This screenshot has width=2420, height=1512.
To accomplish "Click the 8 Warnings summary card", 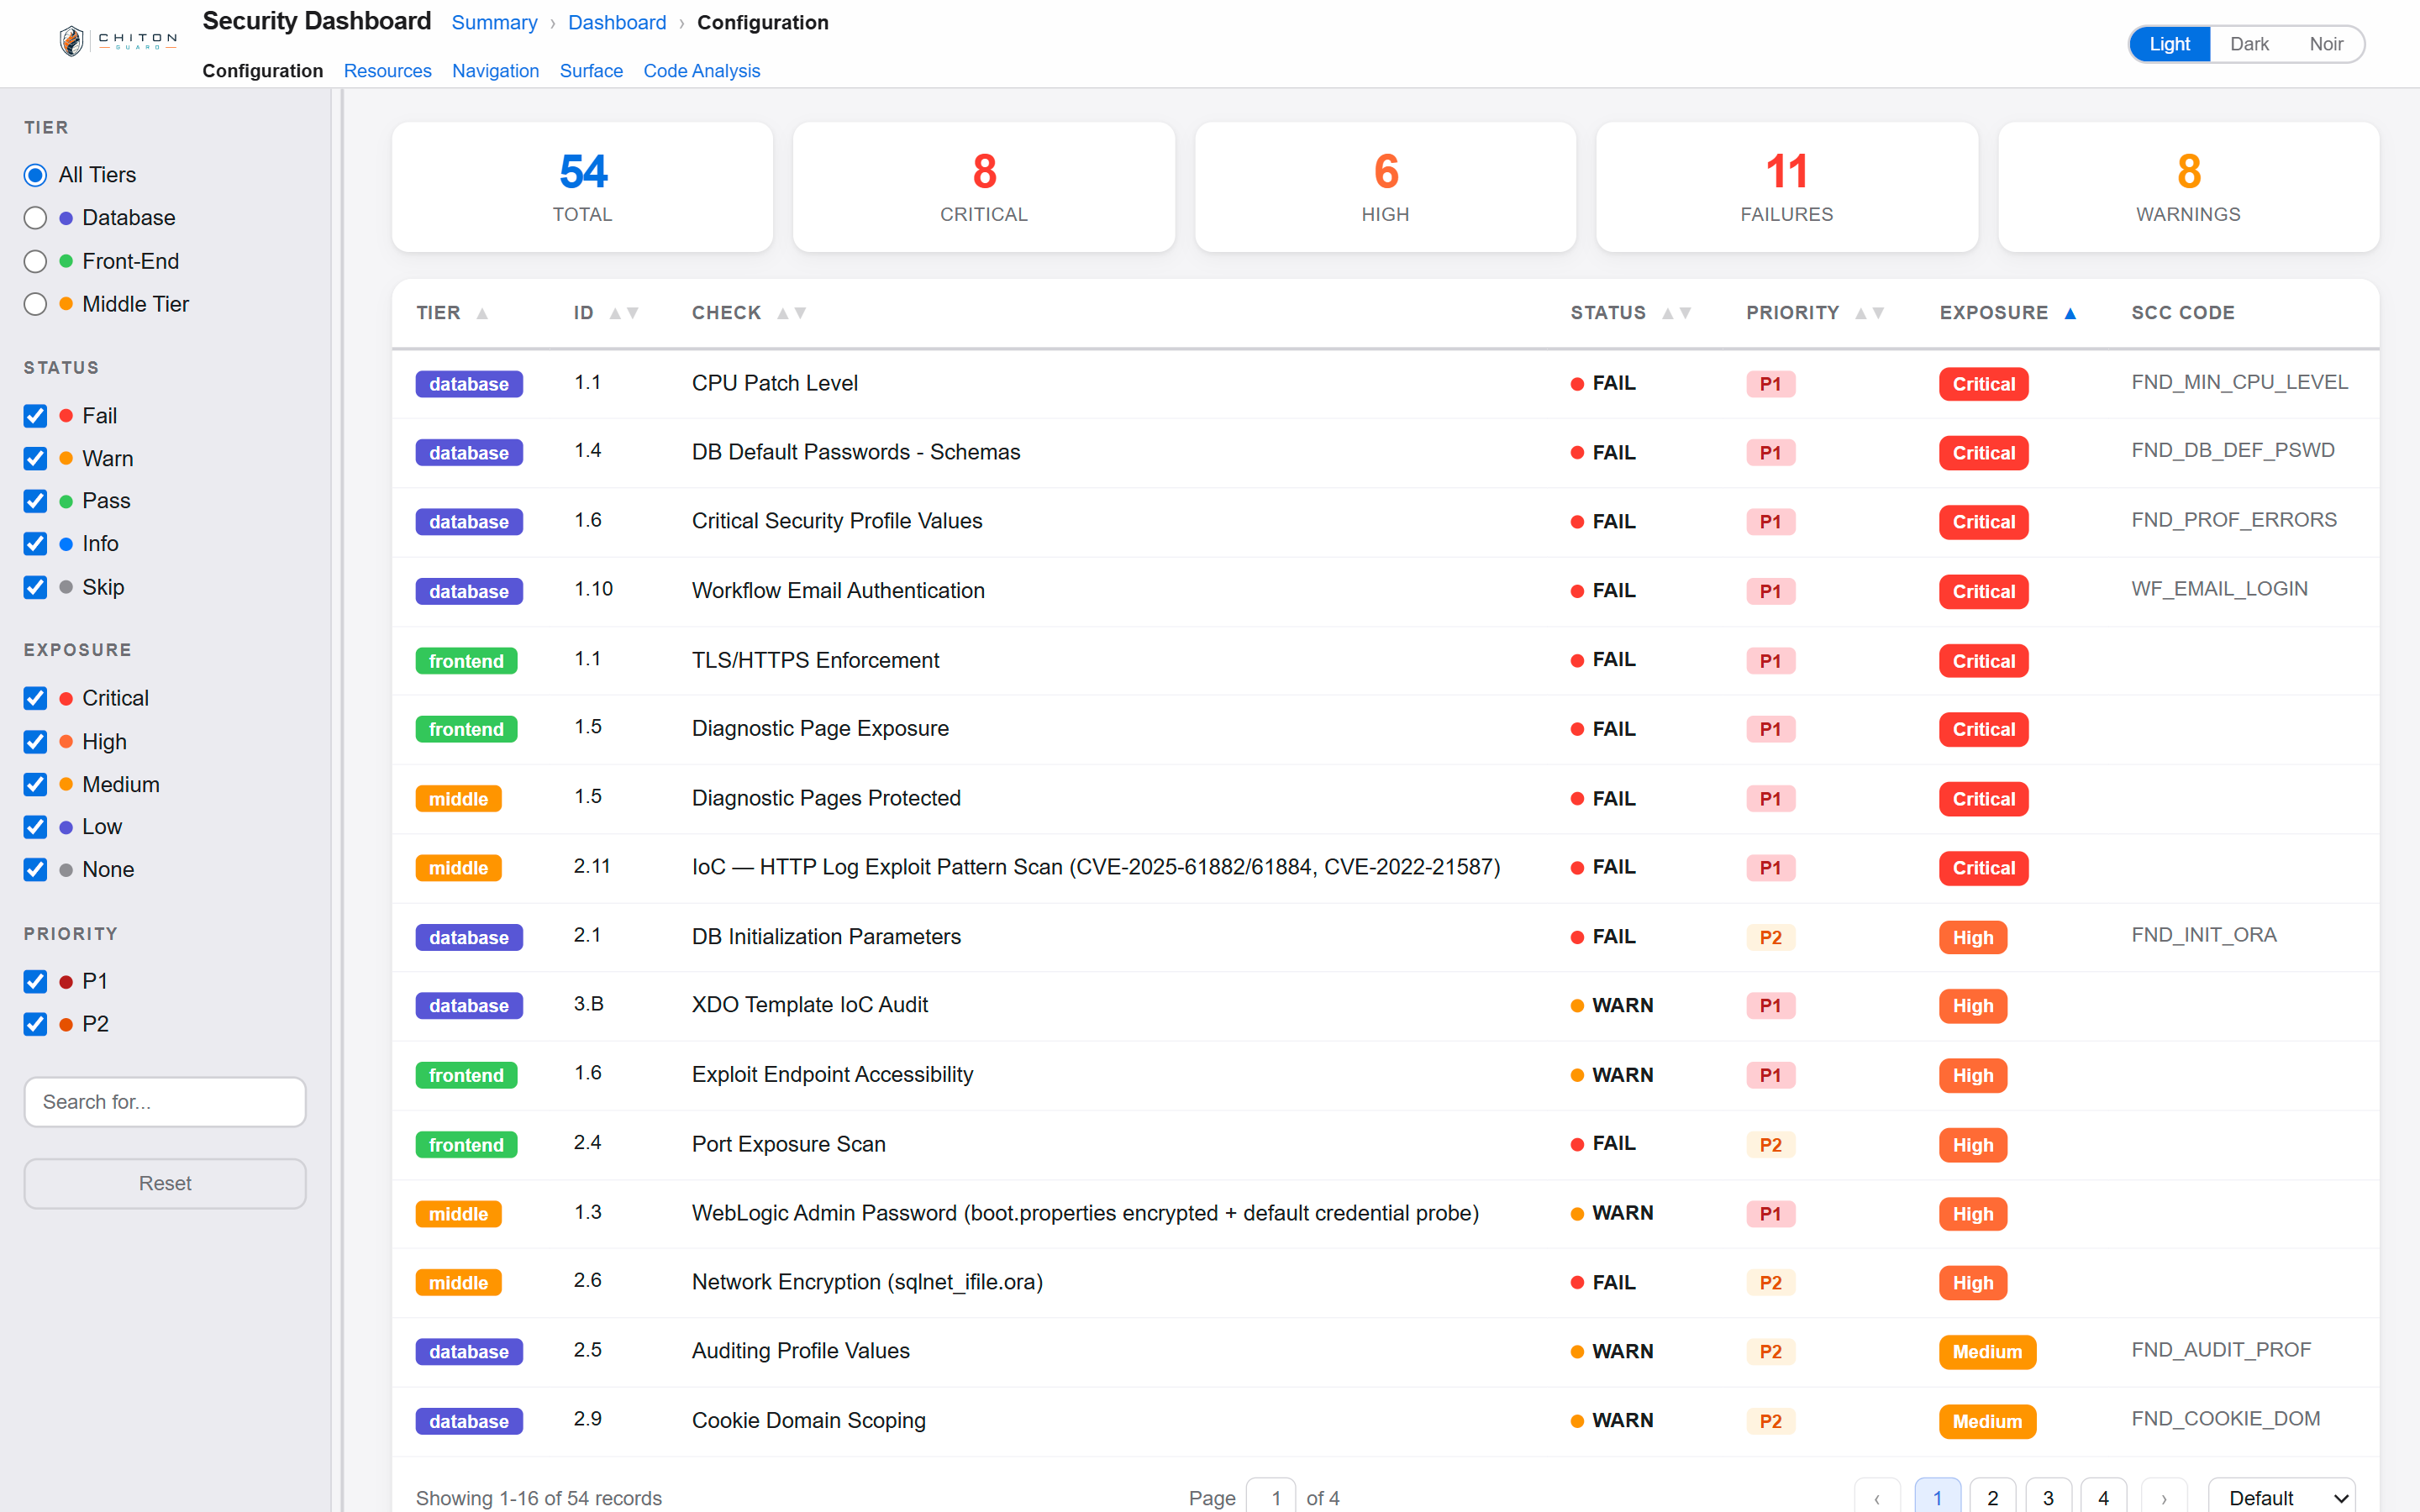I will 2188,187.
